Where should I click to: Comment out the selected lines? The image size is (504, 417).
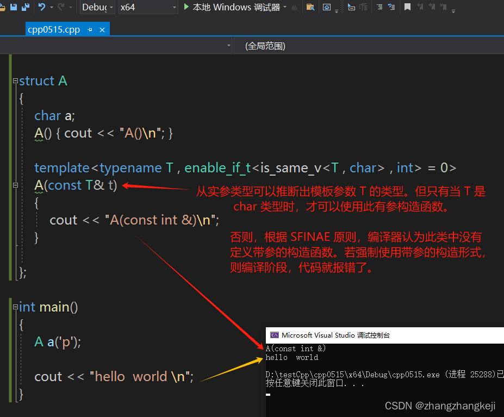coord(379,7)
